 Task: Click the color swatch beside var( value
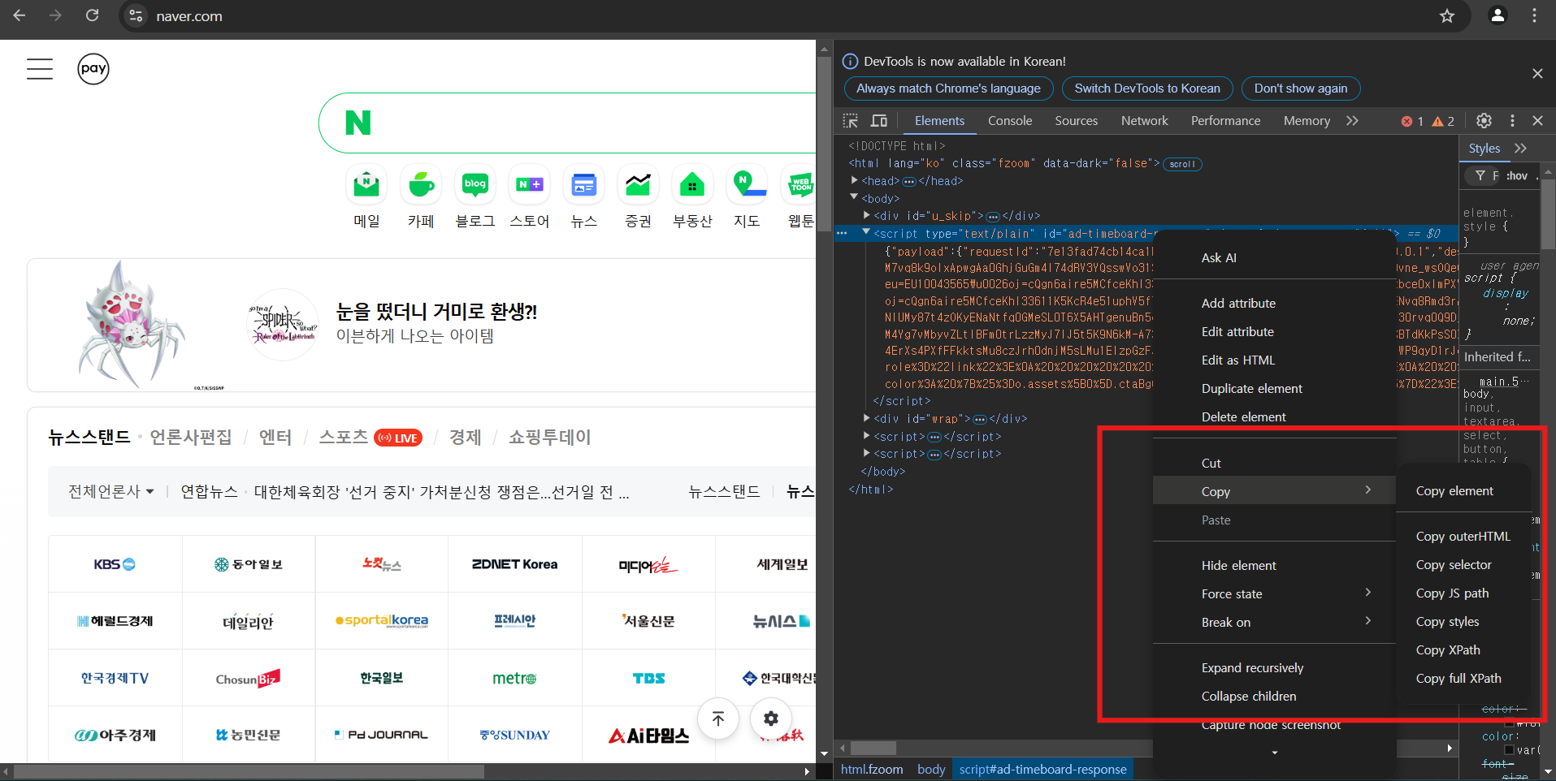1510,750
